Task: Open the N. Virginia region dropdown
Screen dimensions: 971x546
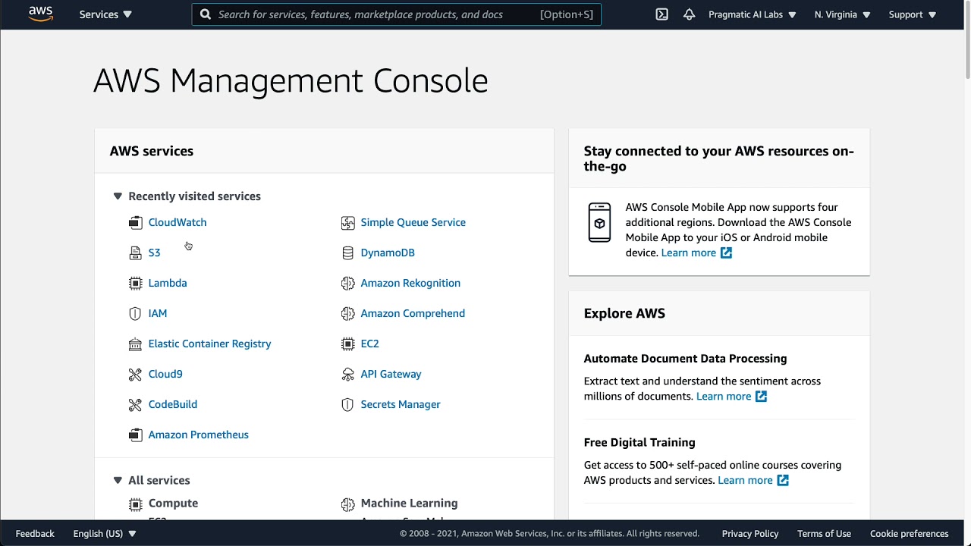Action: 842,14
